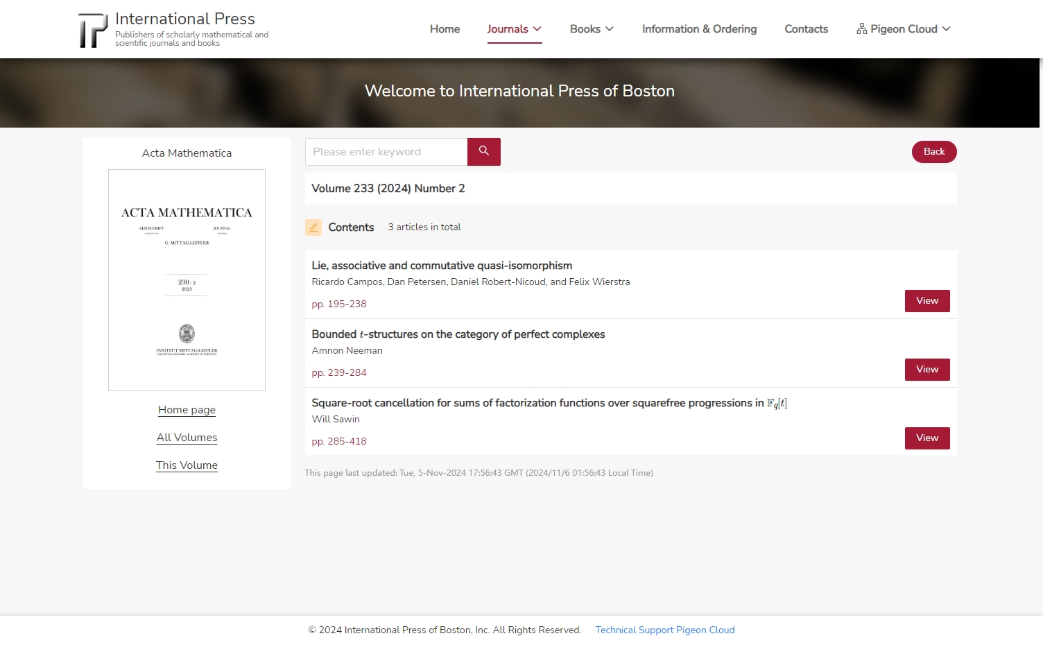Expand the Pigeon Cloud dropdown chevron
This screenshot has width=1043, height=645.
947,28
